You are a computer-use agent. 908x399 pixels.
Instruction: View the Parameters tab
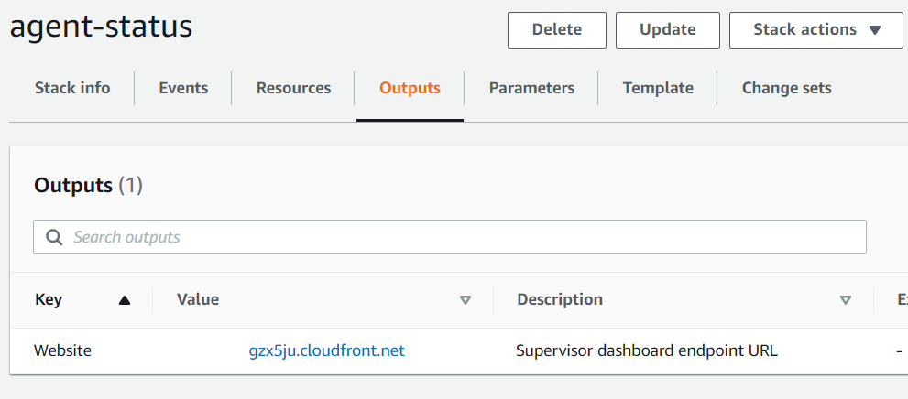coord(531,88)
